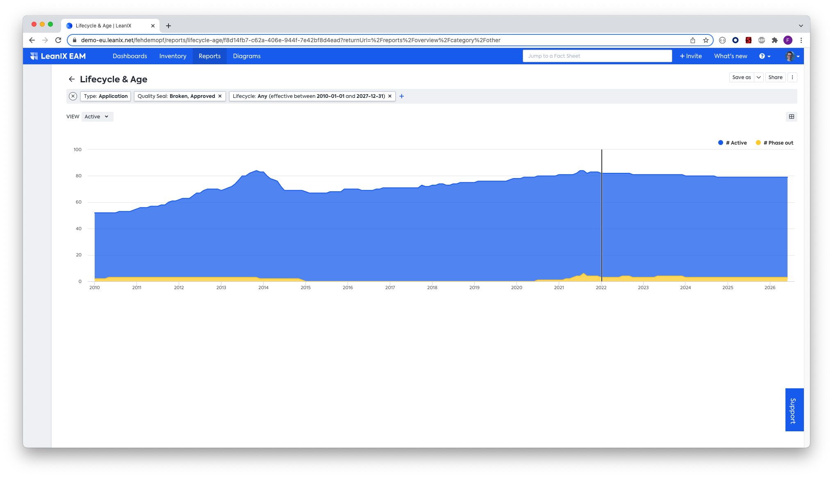Click the Invite button
The width and height of the screenshot is (833, 478).
(691, 56)
